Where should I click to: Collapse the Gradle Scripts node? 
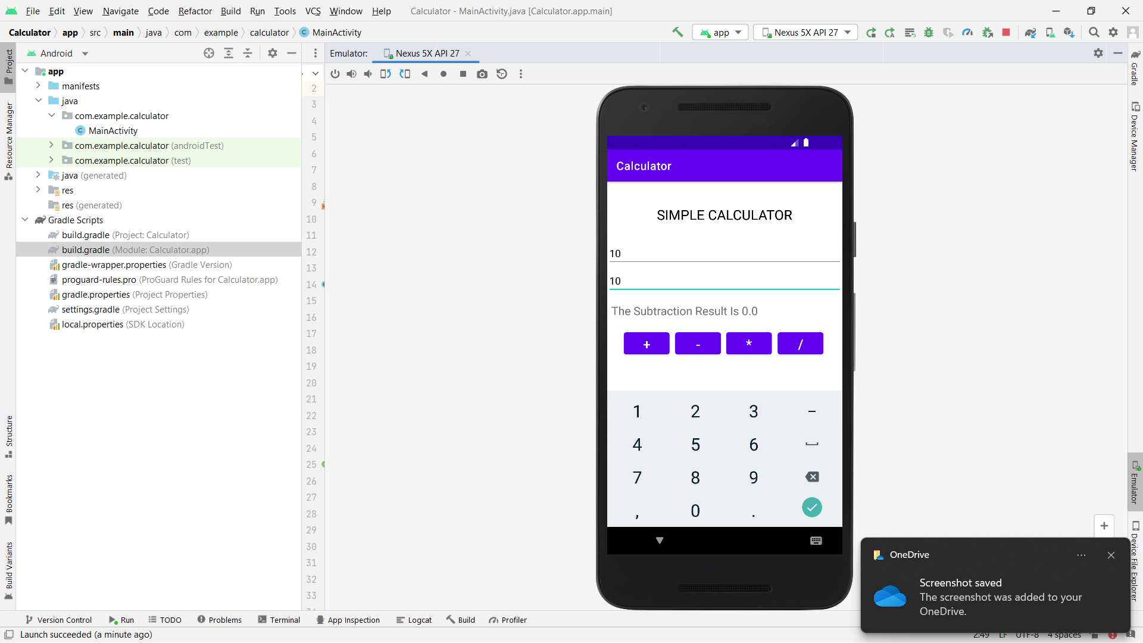[25, 220]
